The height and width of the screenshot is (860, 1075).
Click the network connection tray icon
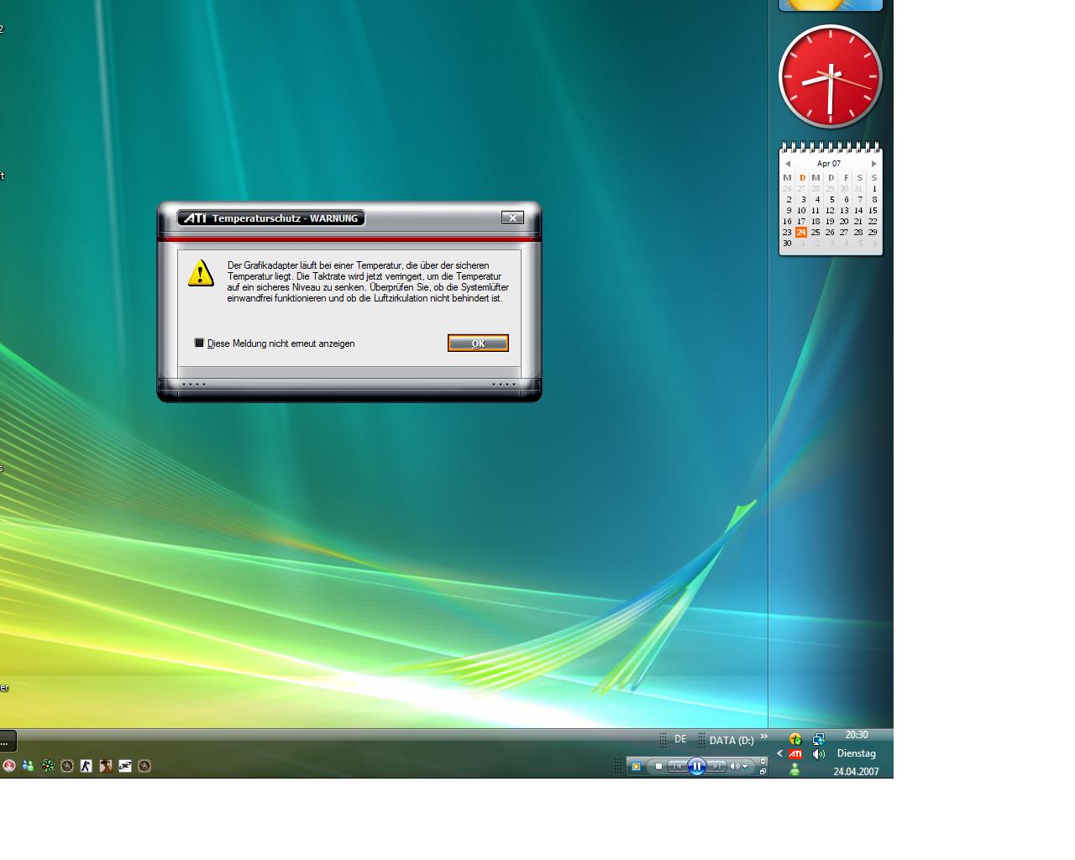click(819, 739)
